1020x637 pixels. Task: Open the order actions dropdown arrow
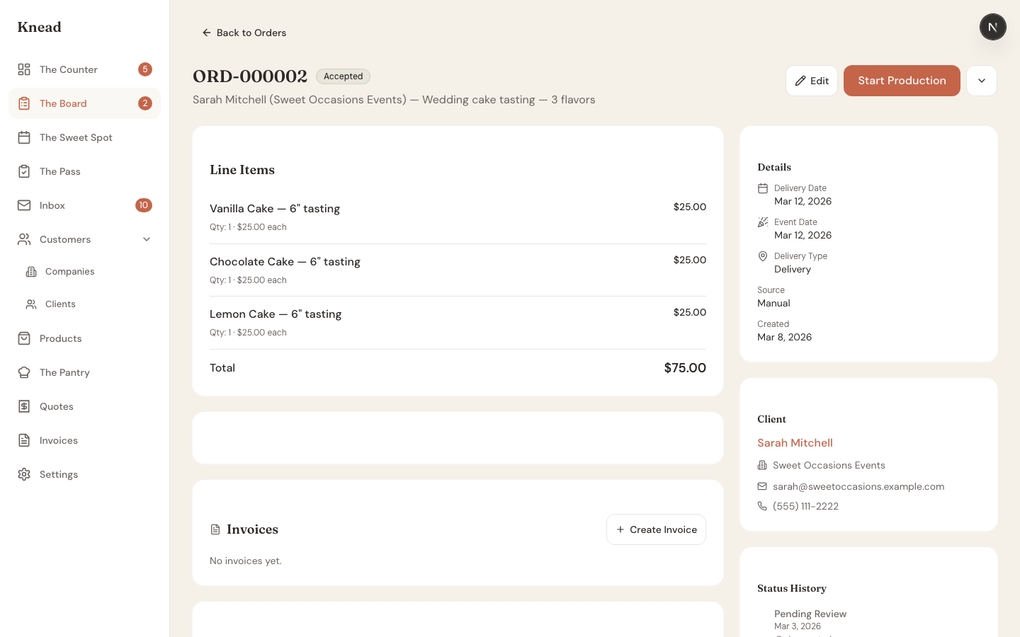pos(982,81)
